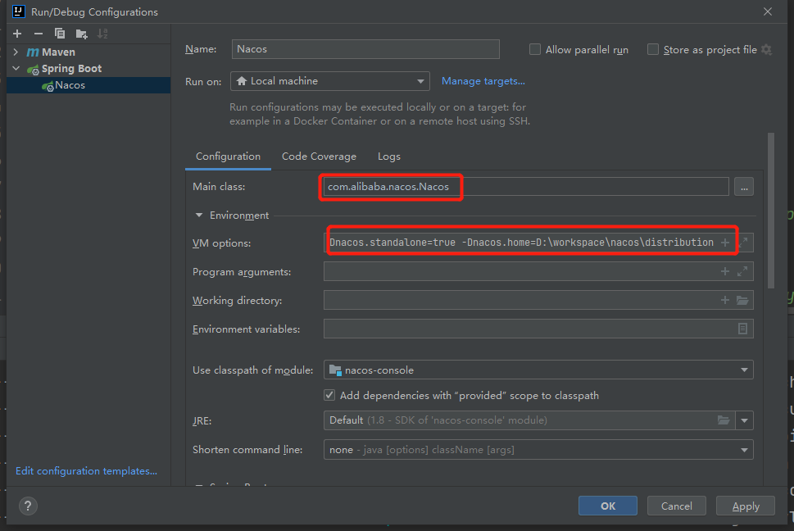Open the Use classpath of module dropdown
The width and height of the screenshot is (794, 531).
538,370
